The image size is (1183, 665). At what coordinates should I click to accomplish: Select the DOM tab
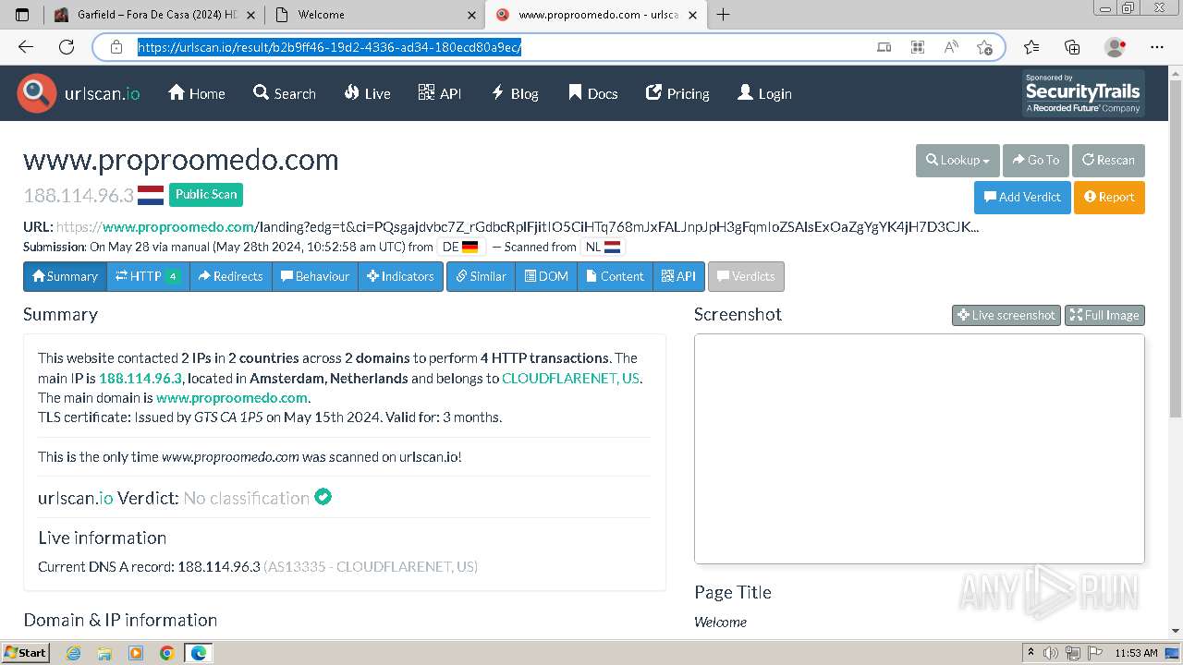point(546,276)
